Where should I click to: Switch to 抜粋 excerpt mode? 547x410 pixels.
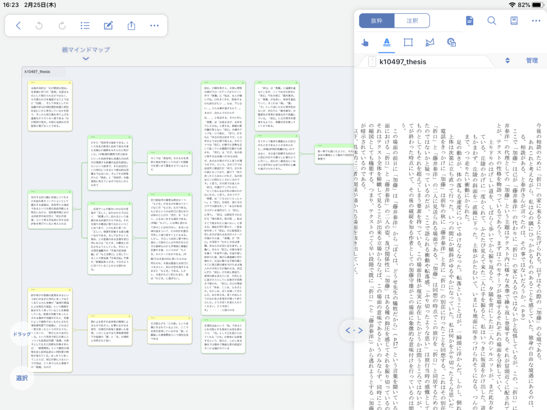(x=377, y=20)
